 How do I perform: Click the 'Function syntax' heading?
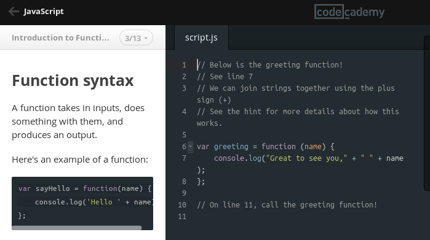click(x=73, y=80)
